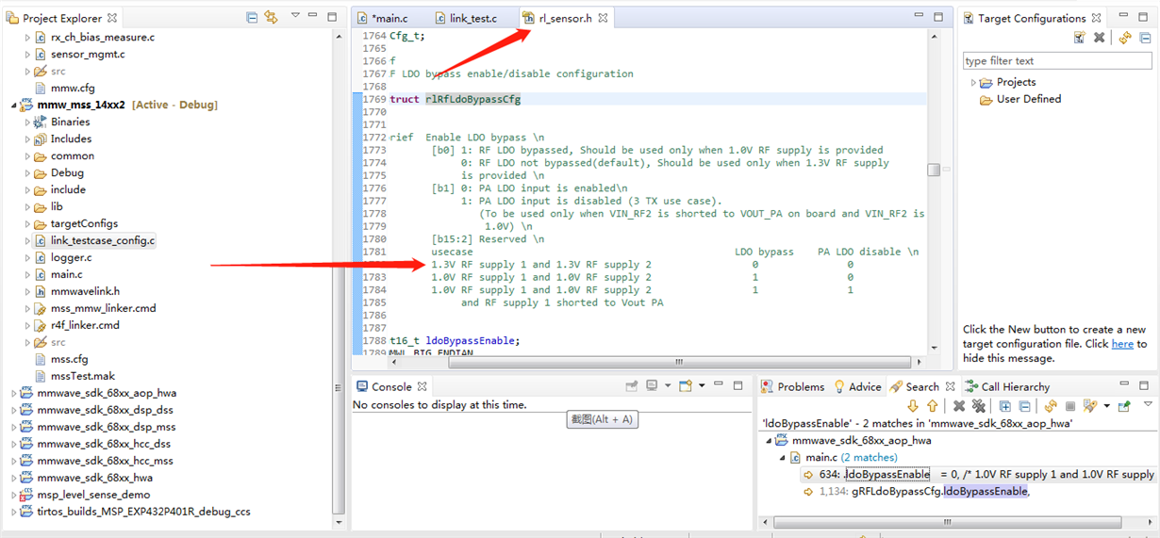Viewport: 1160px width, 538px height.
Task: Click the type filter text field
Action: point(1057,61)
